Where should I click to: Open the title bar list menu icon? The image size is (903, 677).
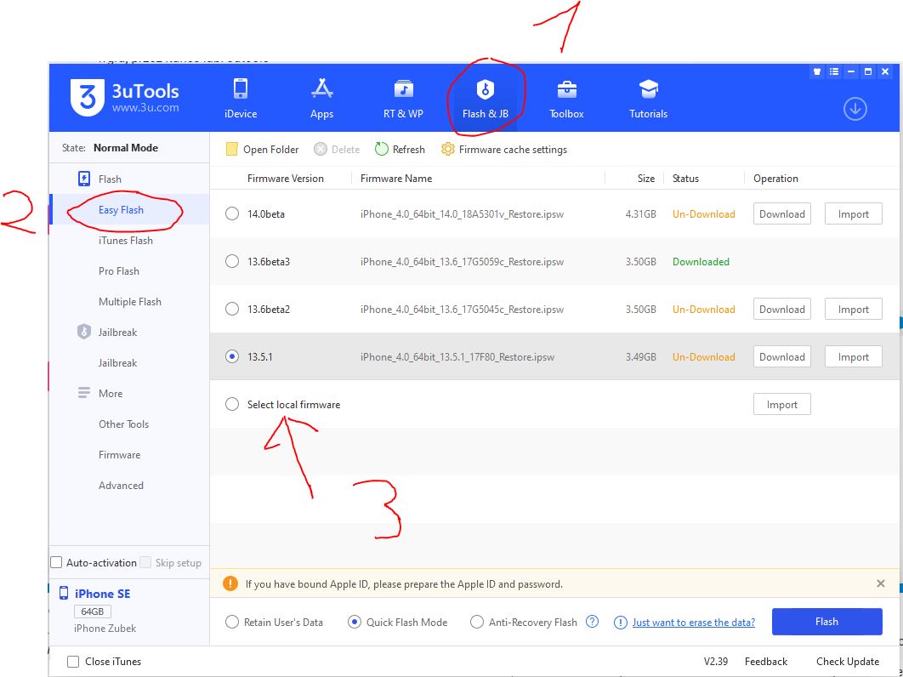(x=834, y=72)
